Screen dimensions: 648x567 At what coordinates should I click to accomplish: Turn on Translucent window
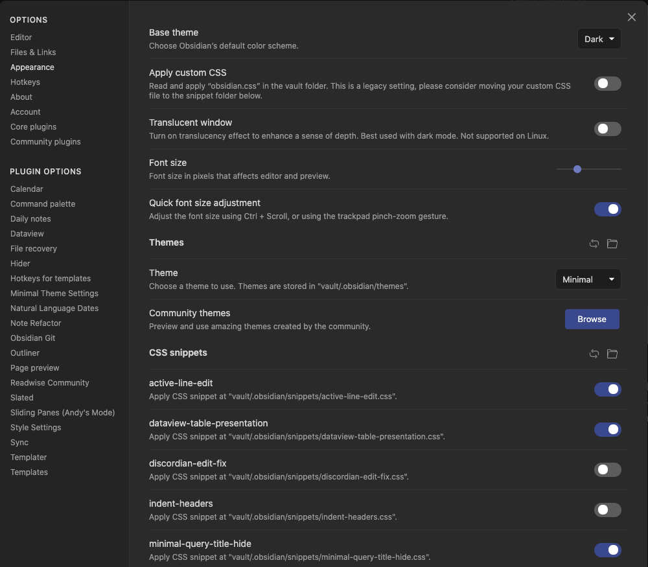[x=607, y=129]
